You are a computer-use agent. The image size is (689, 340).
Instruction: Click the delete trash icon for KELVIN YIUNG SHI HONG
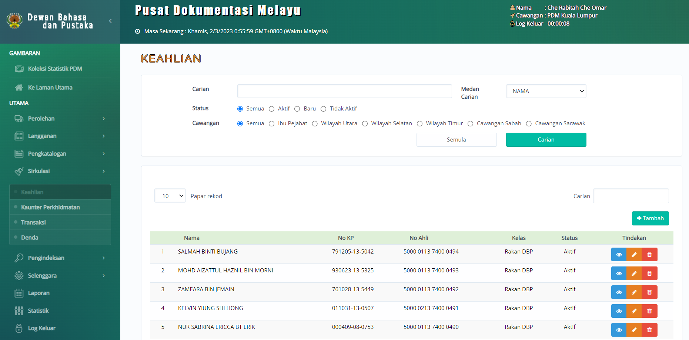pyautogui.click(x=649, y=311)
